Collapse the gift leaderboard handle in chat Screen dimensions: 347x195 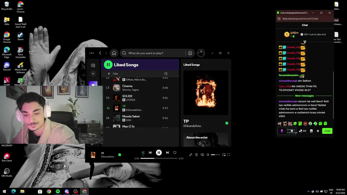click(305, 42)
